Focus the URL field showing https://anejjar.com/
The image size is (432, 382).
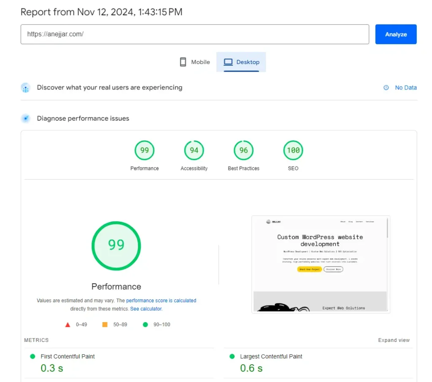(195, 34)
